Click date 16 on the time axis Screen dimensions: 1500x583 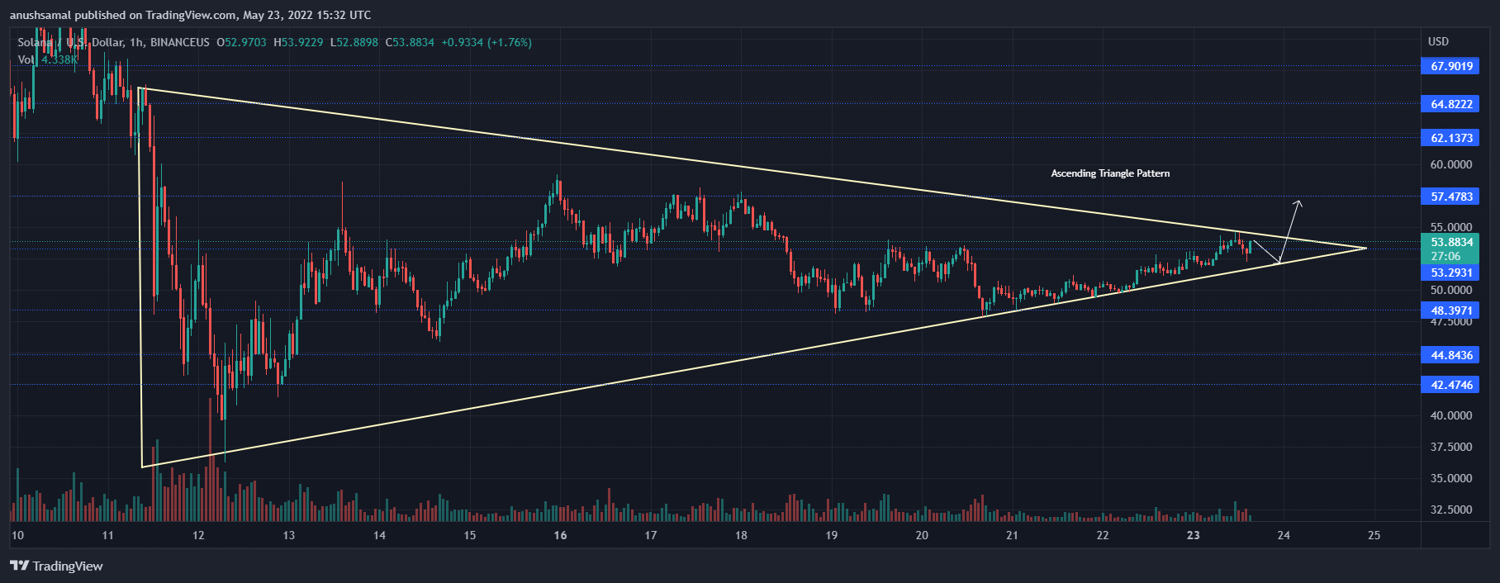coord(560,535)
